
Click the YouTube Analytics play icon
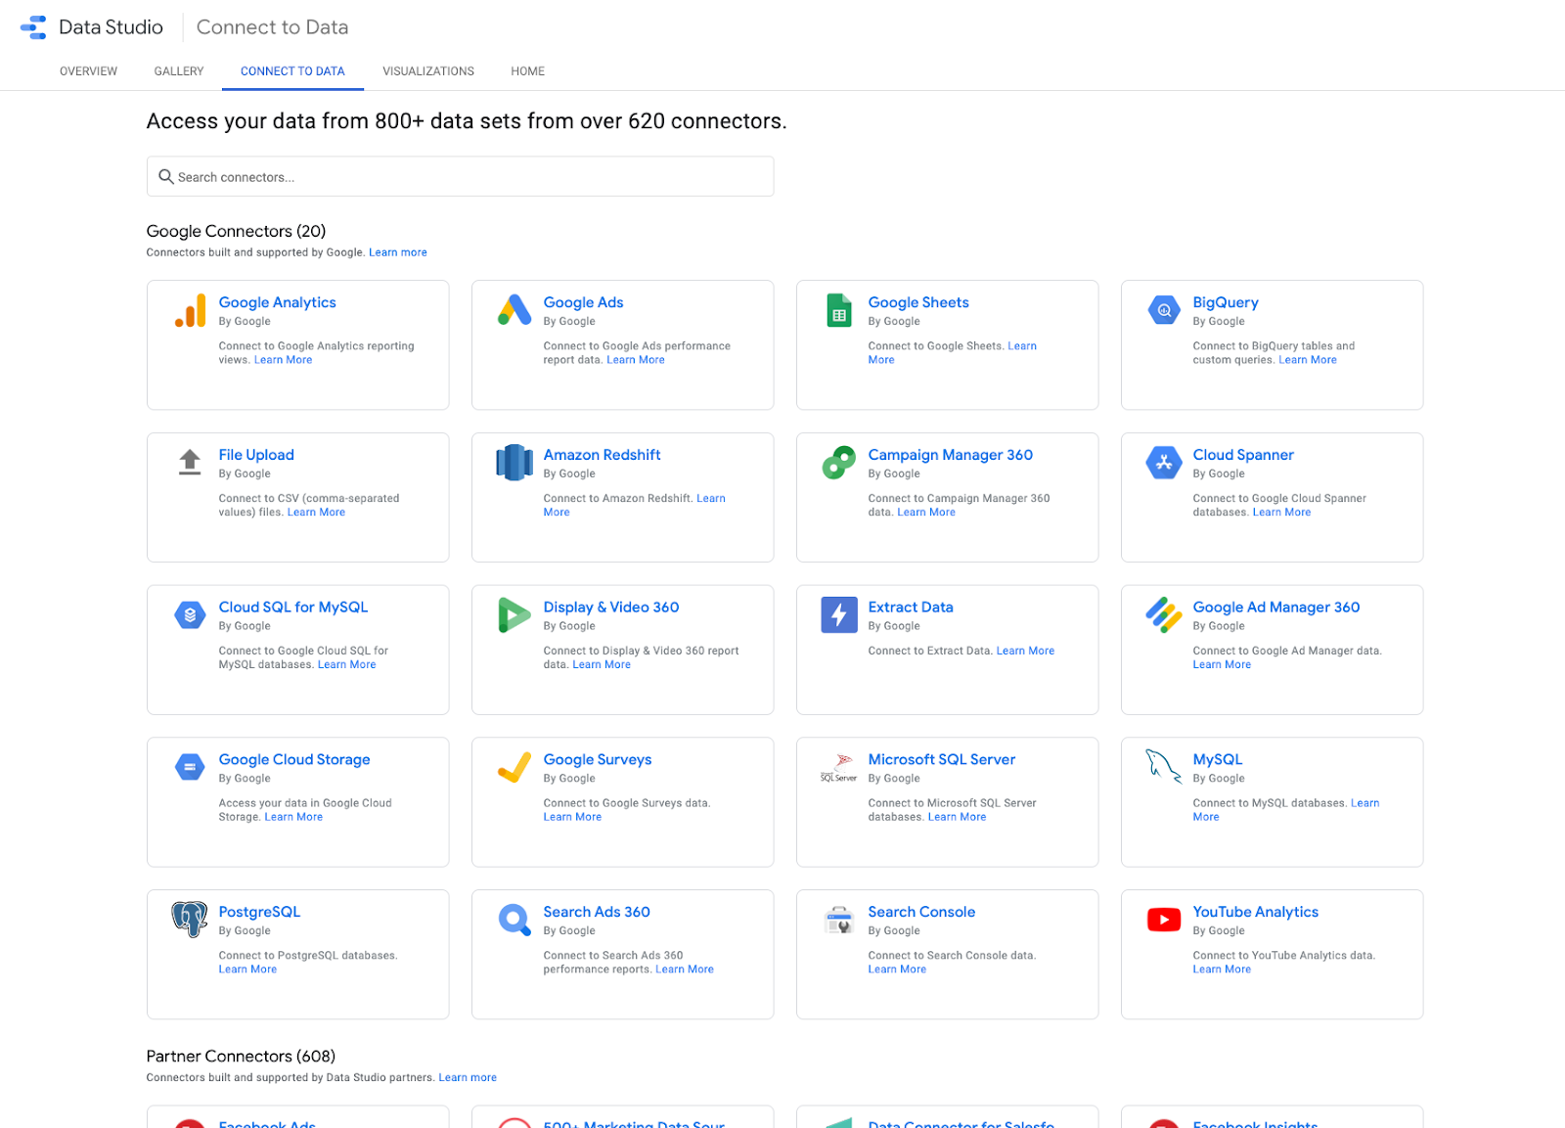[1164, 920]
